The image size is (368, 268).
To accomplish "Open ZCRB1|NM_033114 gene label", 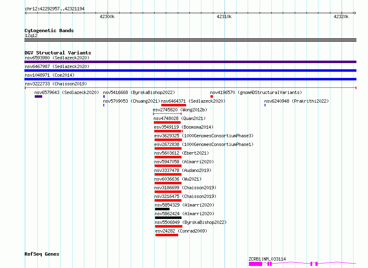I will click(267, 259).
